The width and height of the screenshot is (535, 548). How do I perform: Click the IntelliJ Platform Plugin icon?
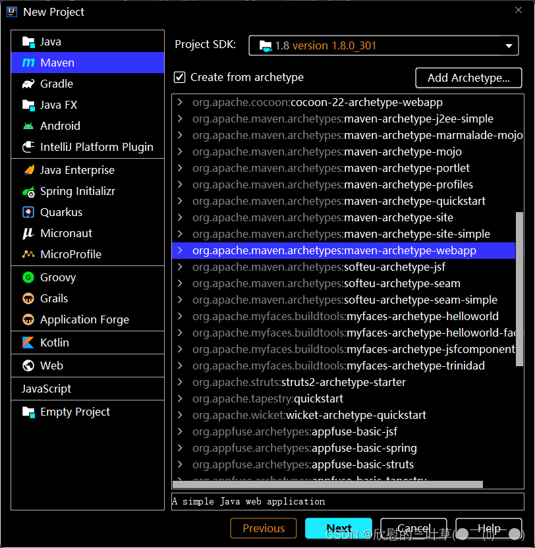(x=28, y=147)
